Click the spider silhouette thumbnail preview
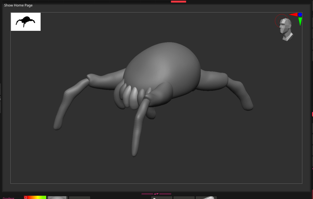313x199 pixels. 26,22
